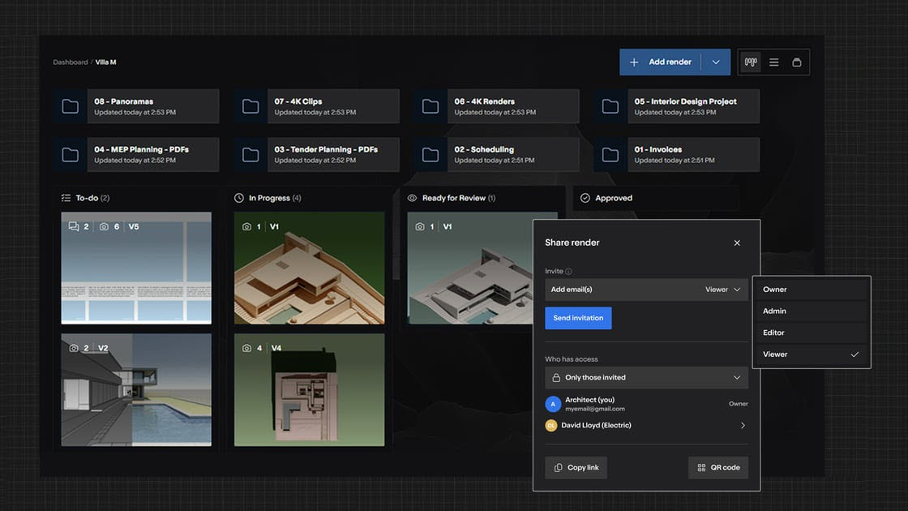
Task: Choose the Editor role option
Action: tap(811, 333)
